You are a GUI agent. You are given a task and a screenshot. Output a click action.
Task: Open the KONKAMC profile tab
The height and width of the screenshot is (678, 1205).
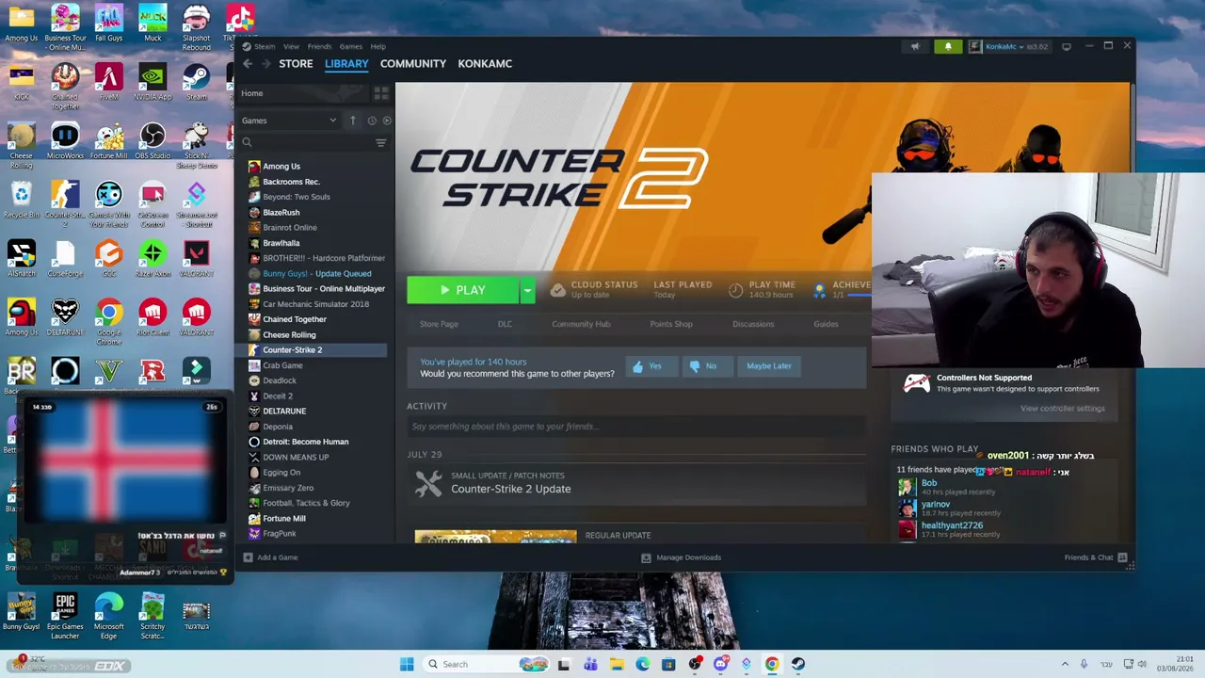[485, 64]
